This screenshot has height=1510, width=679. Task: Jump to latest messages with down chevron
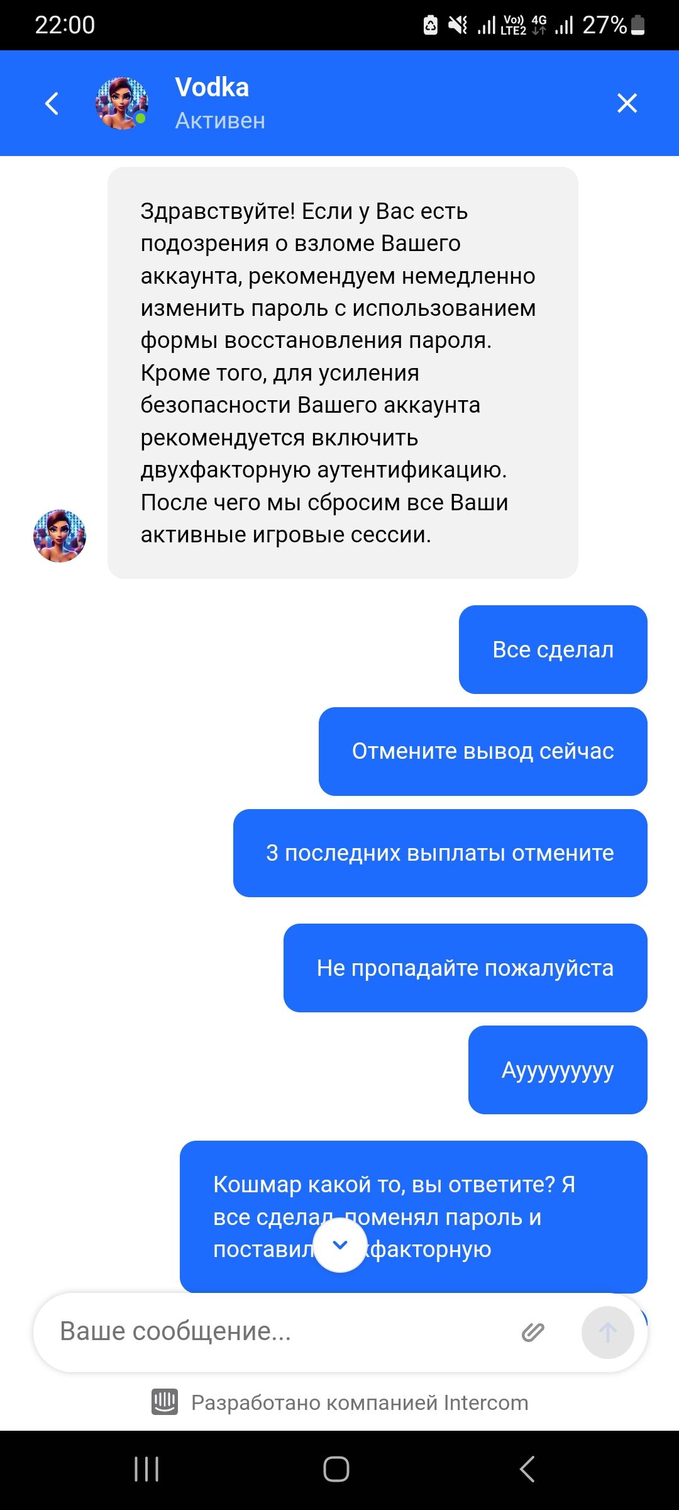(340, 1245)
